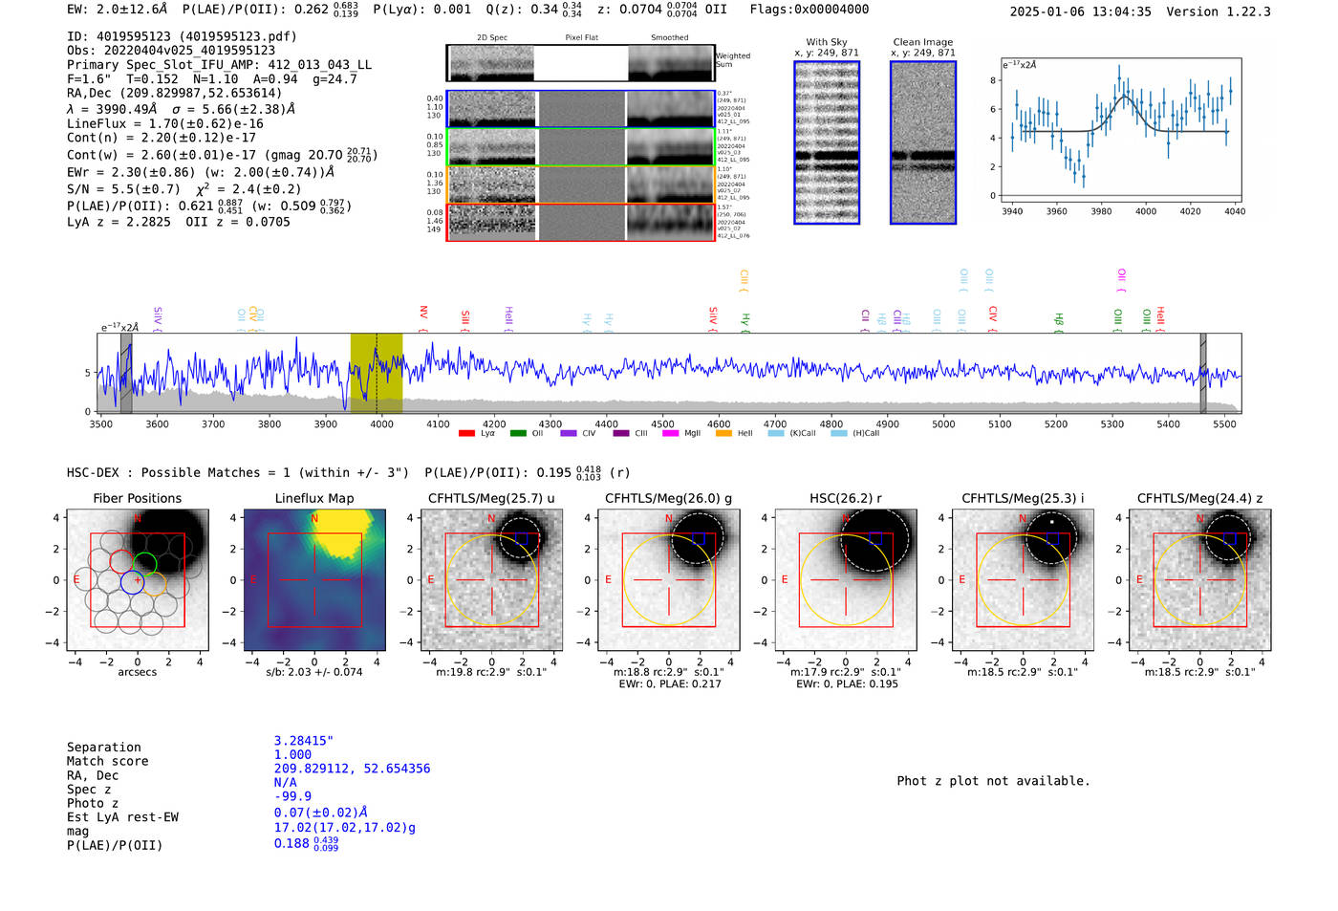Click the HeII orange legend swatch
The image size is (1338, 911).
pyautogui.click(x=723, y=433)
